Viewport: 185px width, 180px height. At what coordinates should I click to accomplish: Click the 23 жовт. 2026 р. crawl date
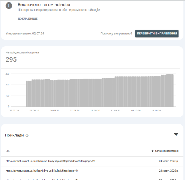169,171
